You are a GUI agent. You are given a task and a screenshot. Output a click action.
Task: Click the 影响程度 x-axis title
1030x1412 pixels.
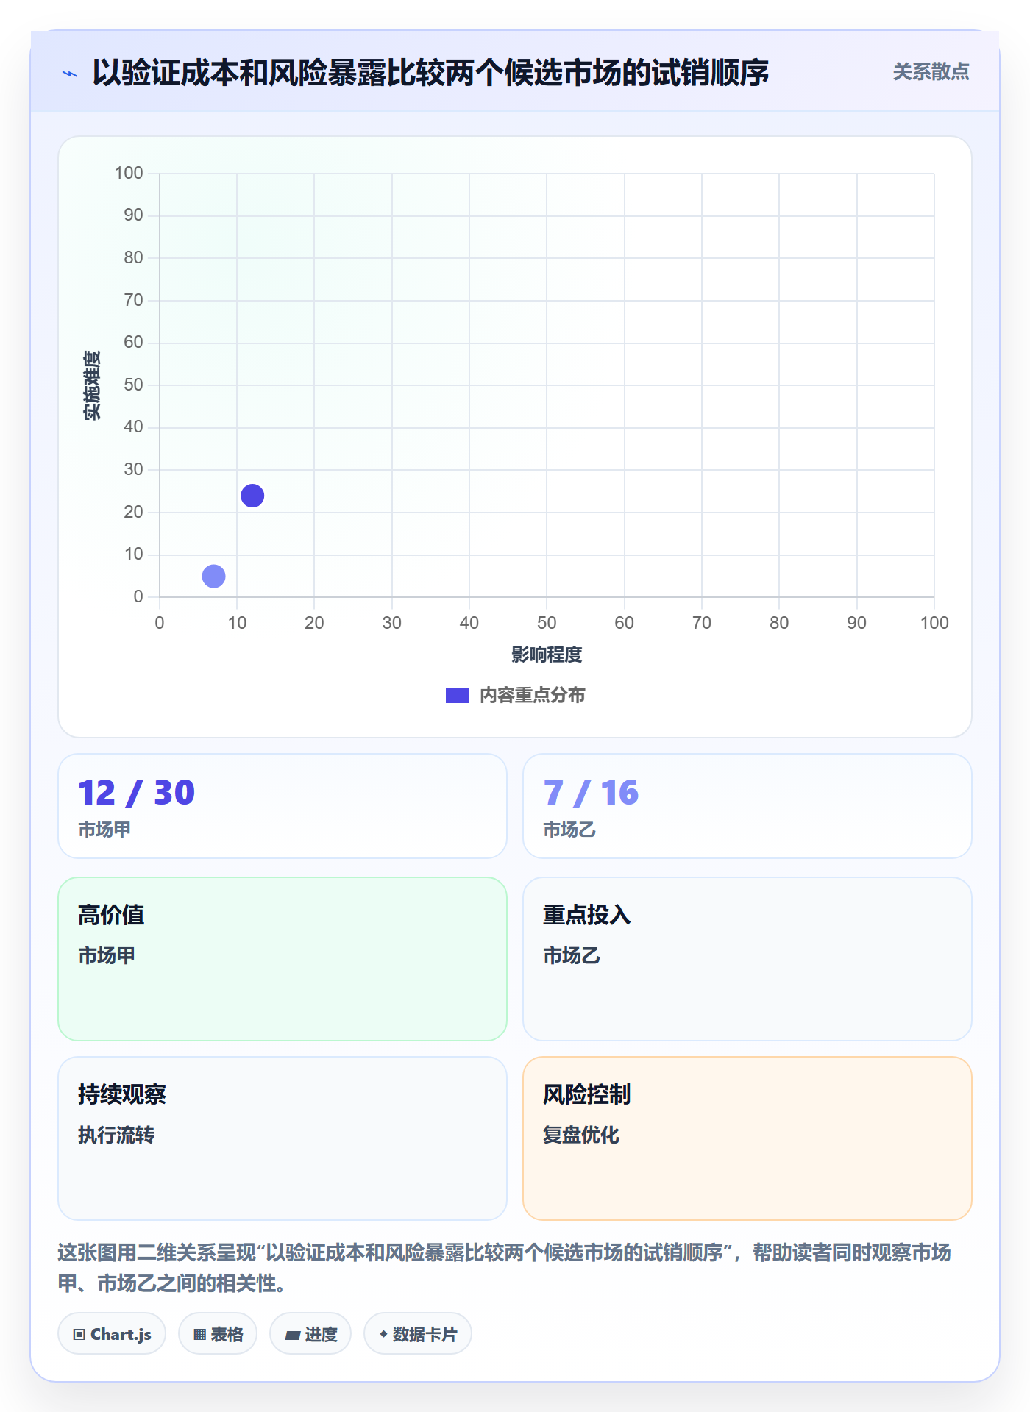pyautogui.click(x=547, y=655)
